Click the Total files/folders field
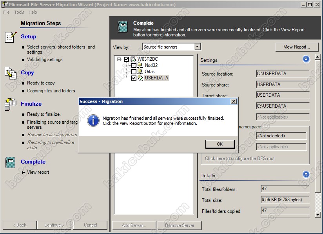Viewport: 323px width, 234px height. (285, 189)
